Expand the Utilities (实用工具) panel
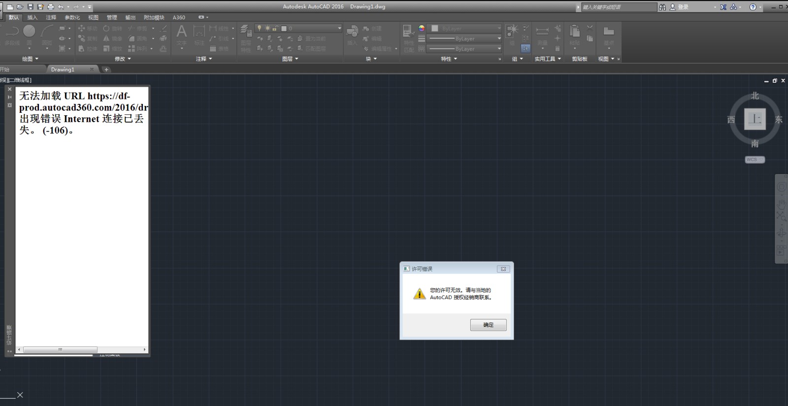 (x=548, y=59)
